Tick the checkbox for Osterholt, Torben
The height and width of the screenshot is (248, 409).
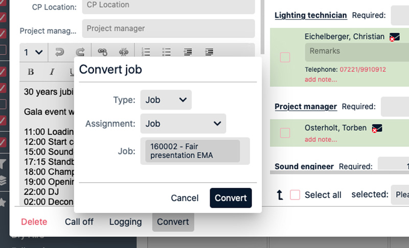click(x=285, y=133)
